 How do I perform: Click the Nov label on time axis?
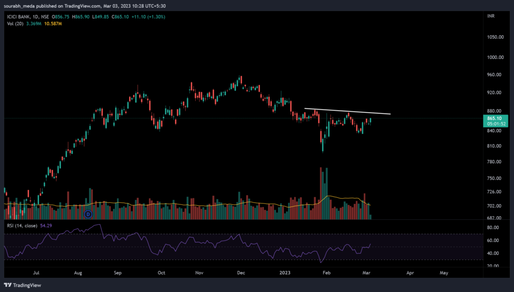[199, 272]
